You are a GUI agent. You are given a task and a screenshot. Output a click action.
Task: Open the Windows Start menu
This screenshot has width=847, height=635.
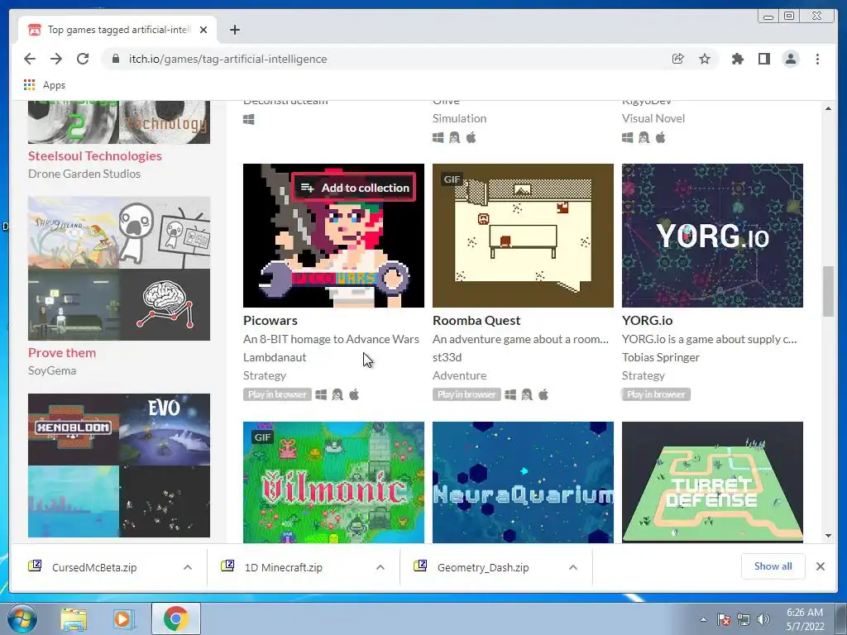coord(22,618)
